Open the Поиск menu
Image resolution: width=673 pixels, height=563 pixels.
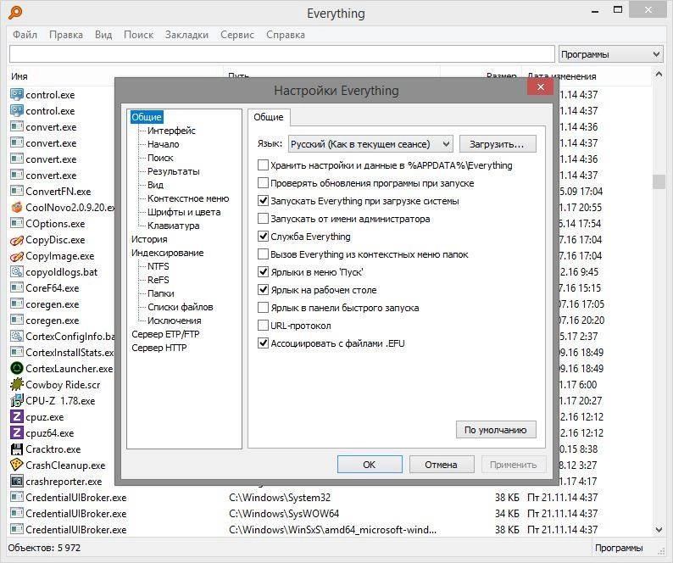(138, 35)
